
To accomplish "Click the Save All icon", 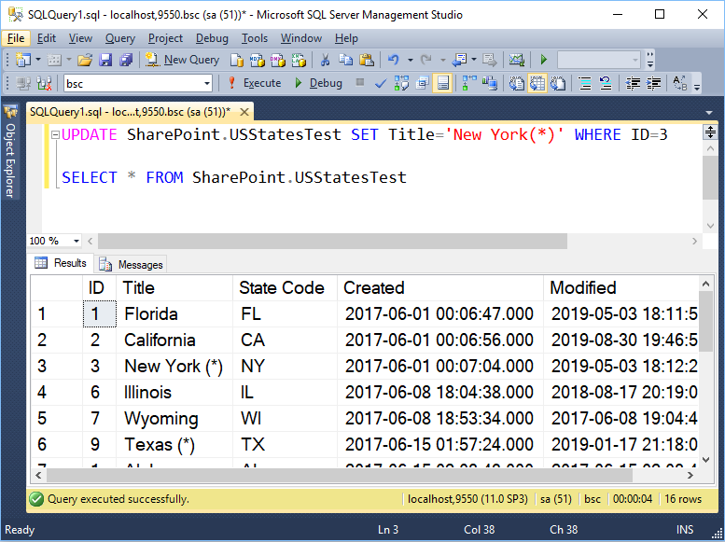I will (126, 60).
